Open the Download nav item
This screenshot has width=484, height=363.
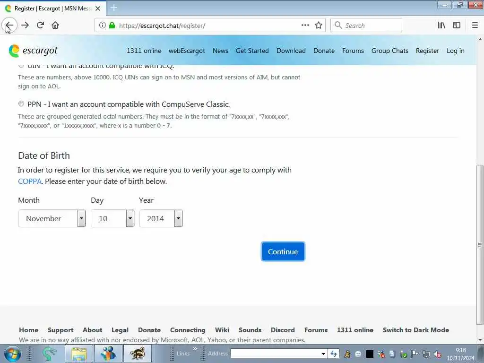[x=291, y=51]
